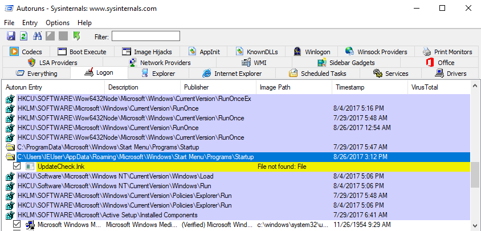Toggle the UpdateCheck.lnk checkbox
The image size is (481, 231).
(17, 167)
